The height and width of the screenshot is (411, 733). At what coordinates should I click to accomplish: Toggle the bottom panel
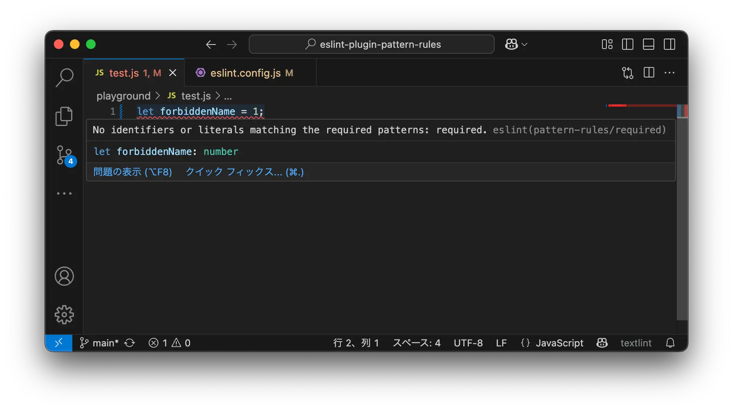(x=649, y=44)
